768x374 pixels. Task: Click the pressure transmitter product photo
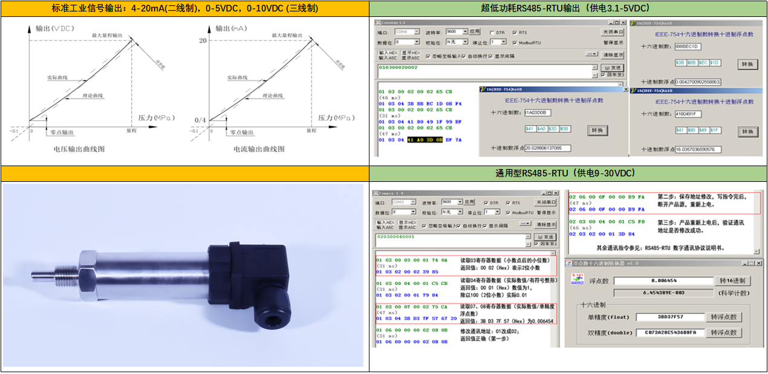point(184,275)
